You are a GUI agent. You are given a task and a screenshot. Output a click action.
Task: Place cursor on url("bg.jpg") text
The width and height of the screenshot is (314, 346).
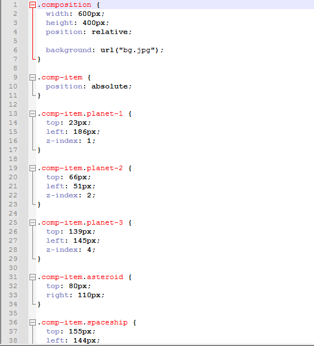[129, 50]
